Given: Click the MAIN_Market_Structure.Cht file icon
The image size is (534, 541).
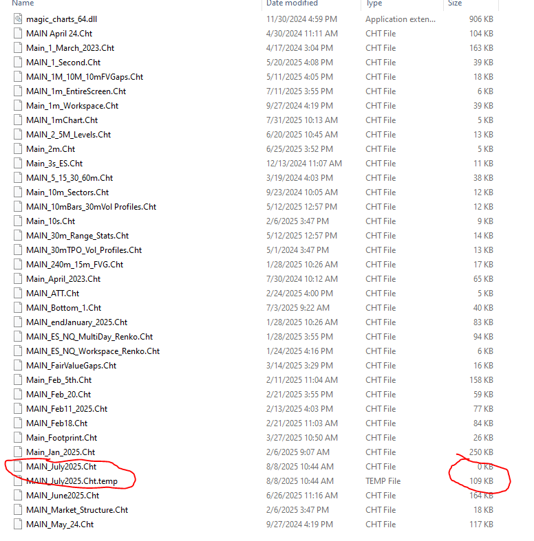Looking at the screenshot, I should [x=18, y=509].
